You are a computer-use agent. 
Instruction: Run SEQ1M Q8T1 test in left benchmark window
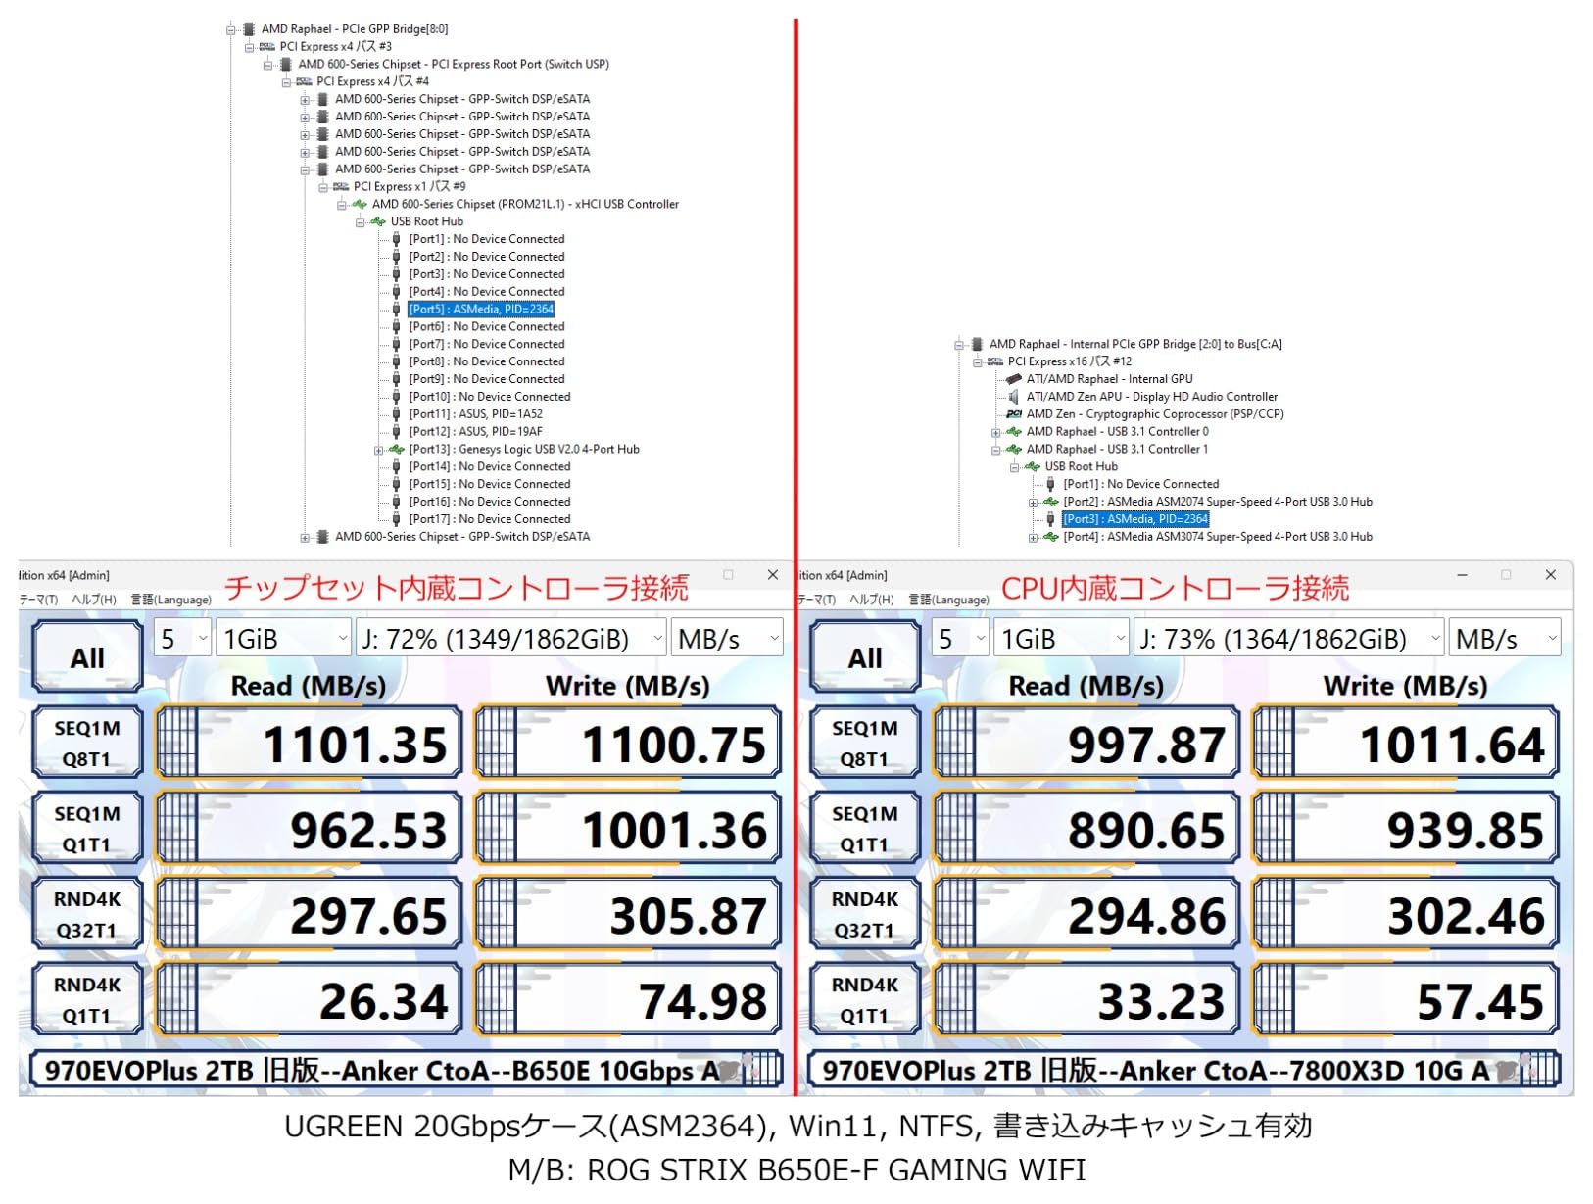pos(87,744)
